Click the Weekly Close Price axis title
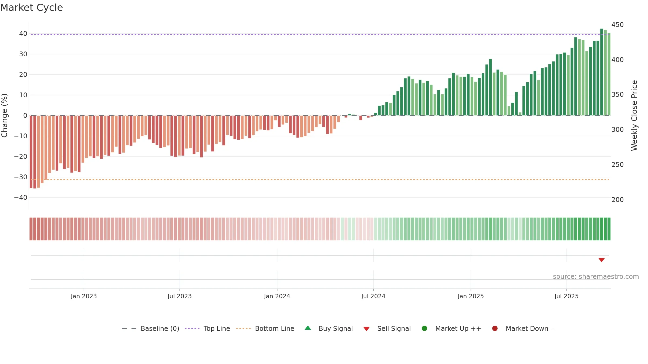 (x=634, y=115)
